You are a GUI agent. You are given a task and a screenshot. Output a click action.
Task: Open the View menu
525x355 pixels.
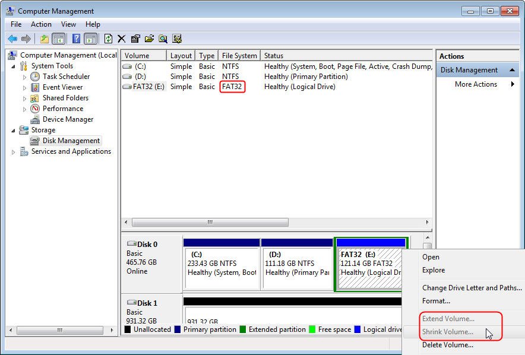(68, 24)
